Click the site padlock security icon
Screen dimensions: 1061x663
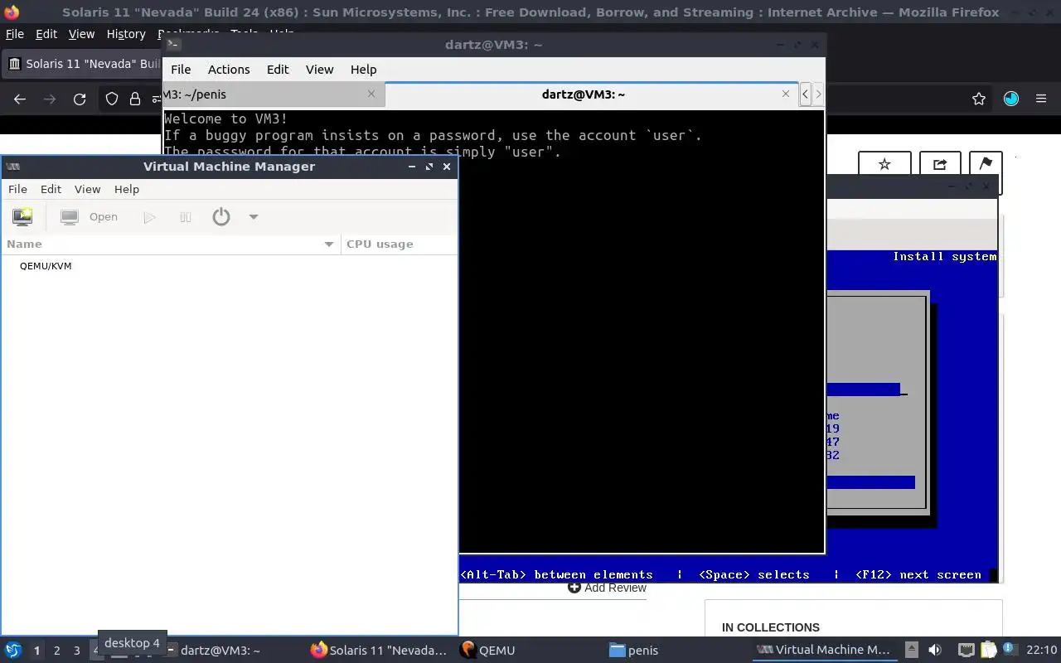(135, 99)
